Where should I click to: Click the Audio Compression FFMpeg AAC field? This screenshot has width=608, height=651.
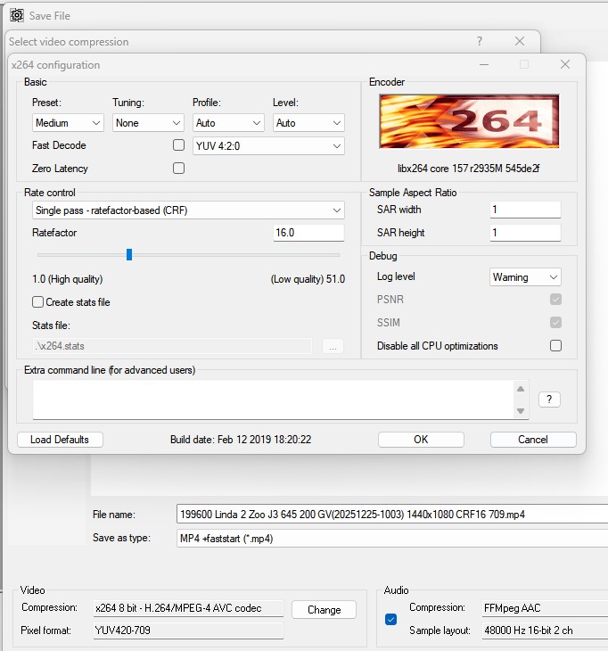[545, 608]
